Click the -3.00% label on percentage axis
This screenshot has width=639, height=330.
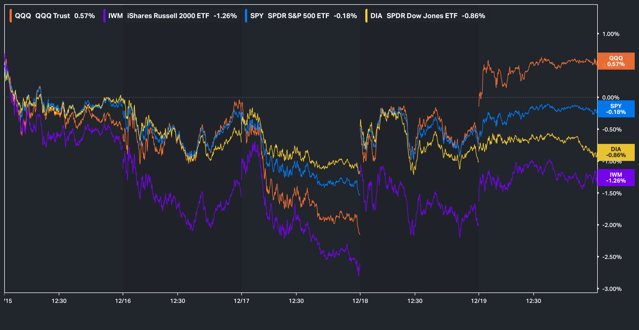pyautogui.click(x=612, y=289)
